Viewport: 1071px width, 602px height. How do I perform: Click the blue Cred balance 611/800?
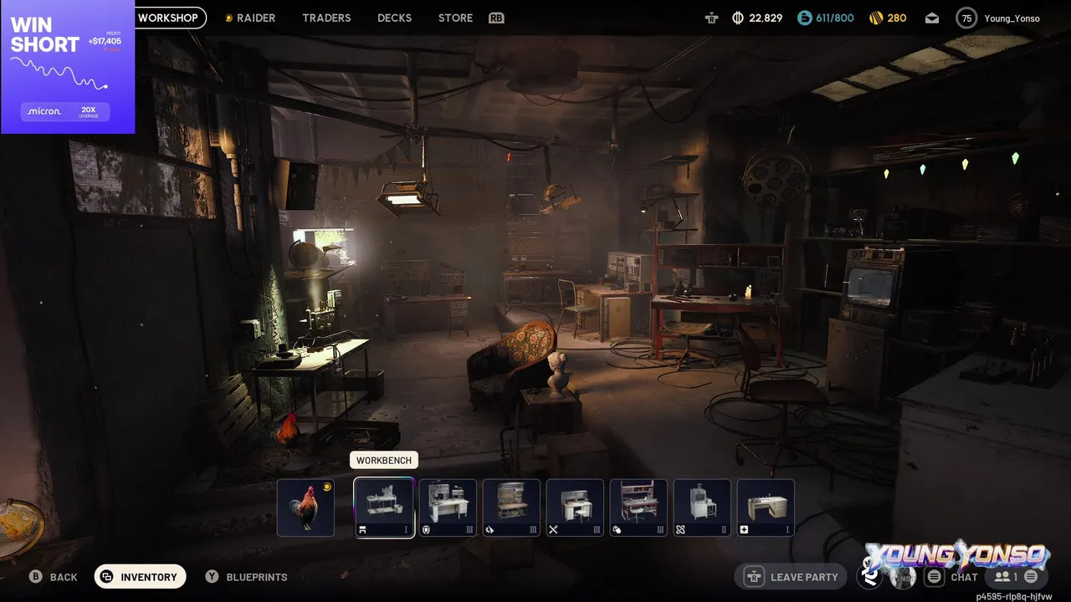(x=826, y=18)
